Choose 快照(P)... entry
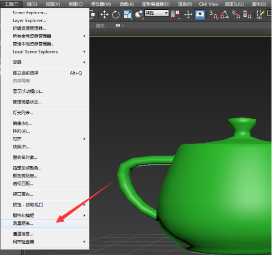 [x=45, y=147]
